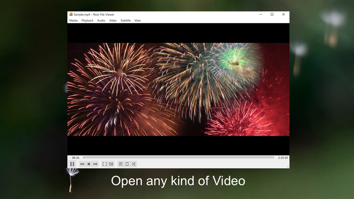Open the Audio menu

point(101,20)
